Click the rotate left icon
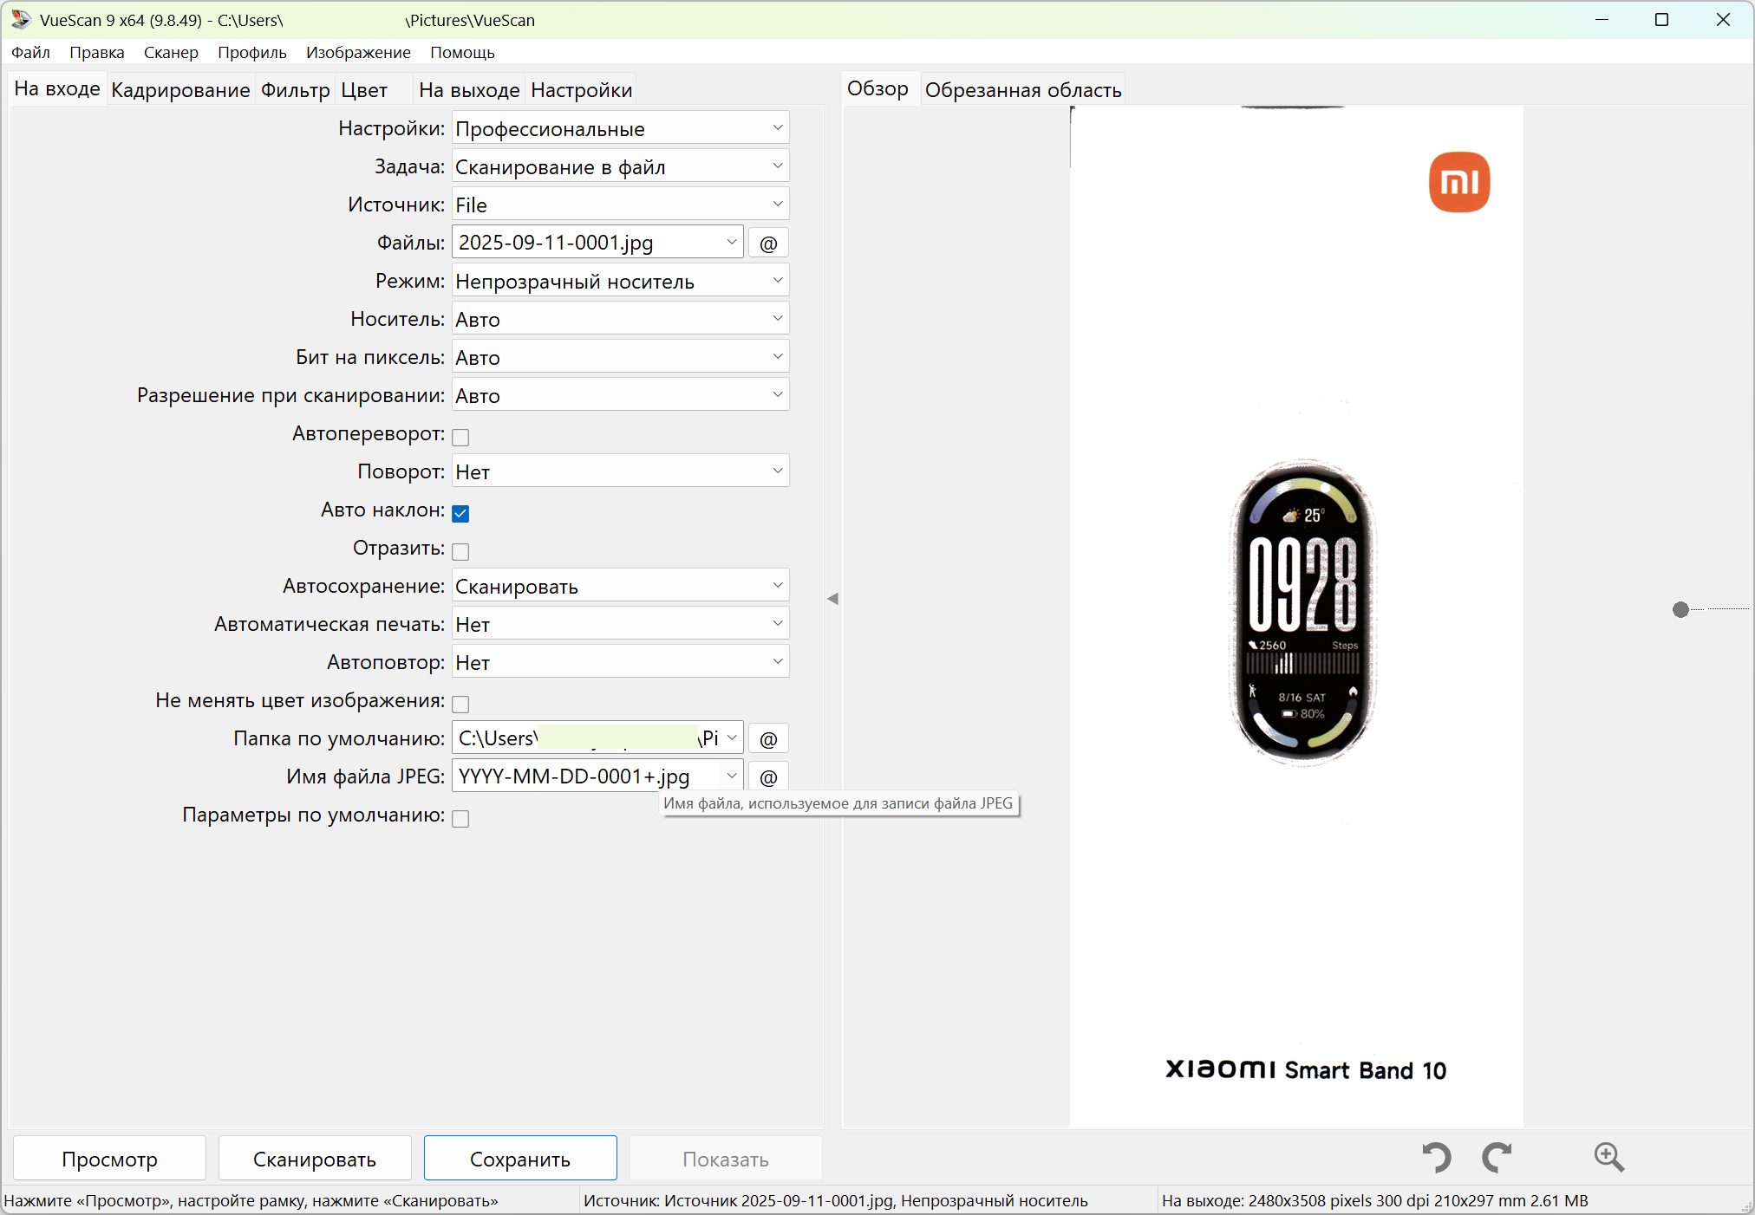 [x=1436, y=1157]
